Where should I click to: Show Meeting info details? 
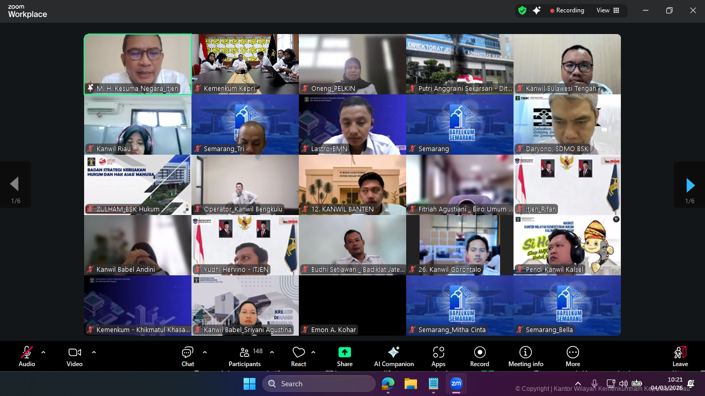[525, 356]
